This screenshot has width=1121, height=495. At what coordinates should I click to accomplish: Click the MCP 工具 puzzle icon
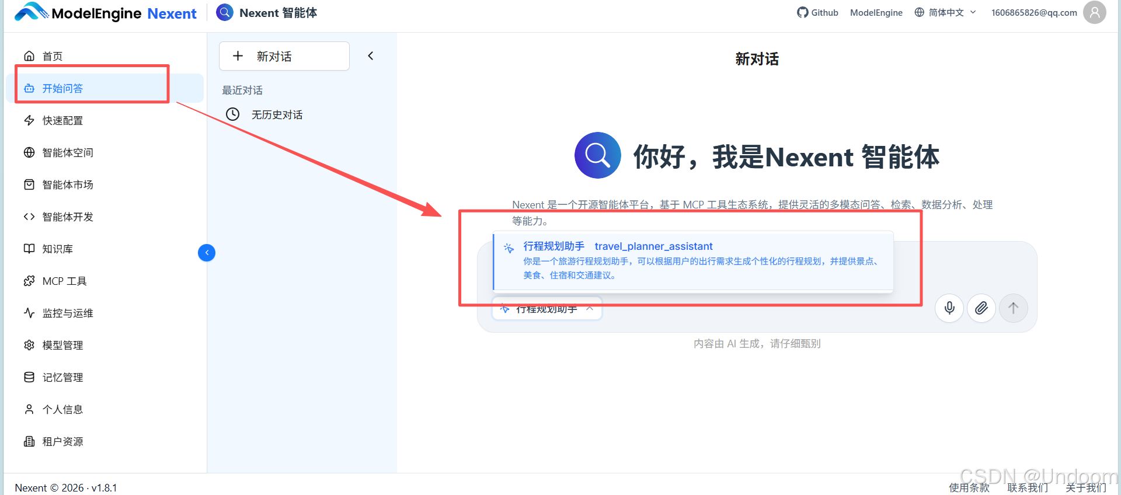coord(29,281)
